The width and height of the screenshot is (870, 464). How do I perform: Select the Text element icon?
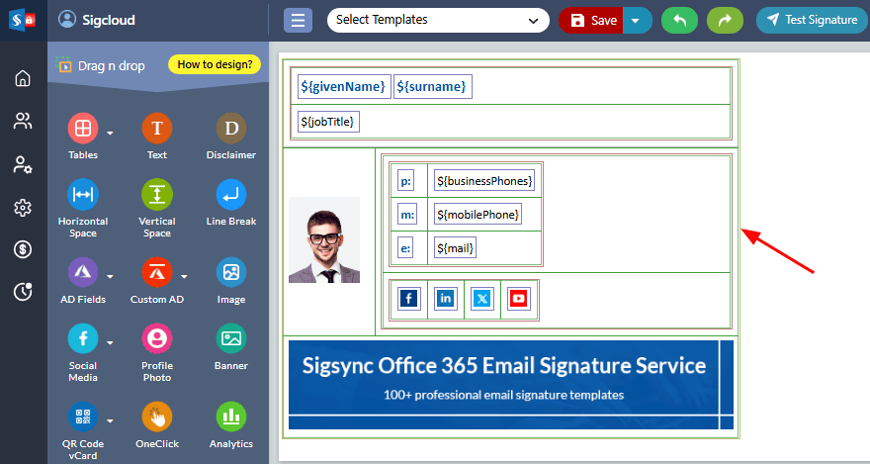pyautogui.click(x=157, y=129)
